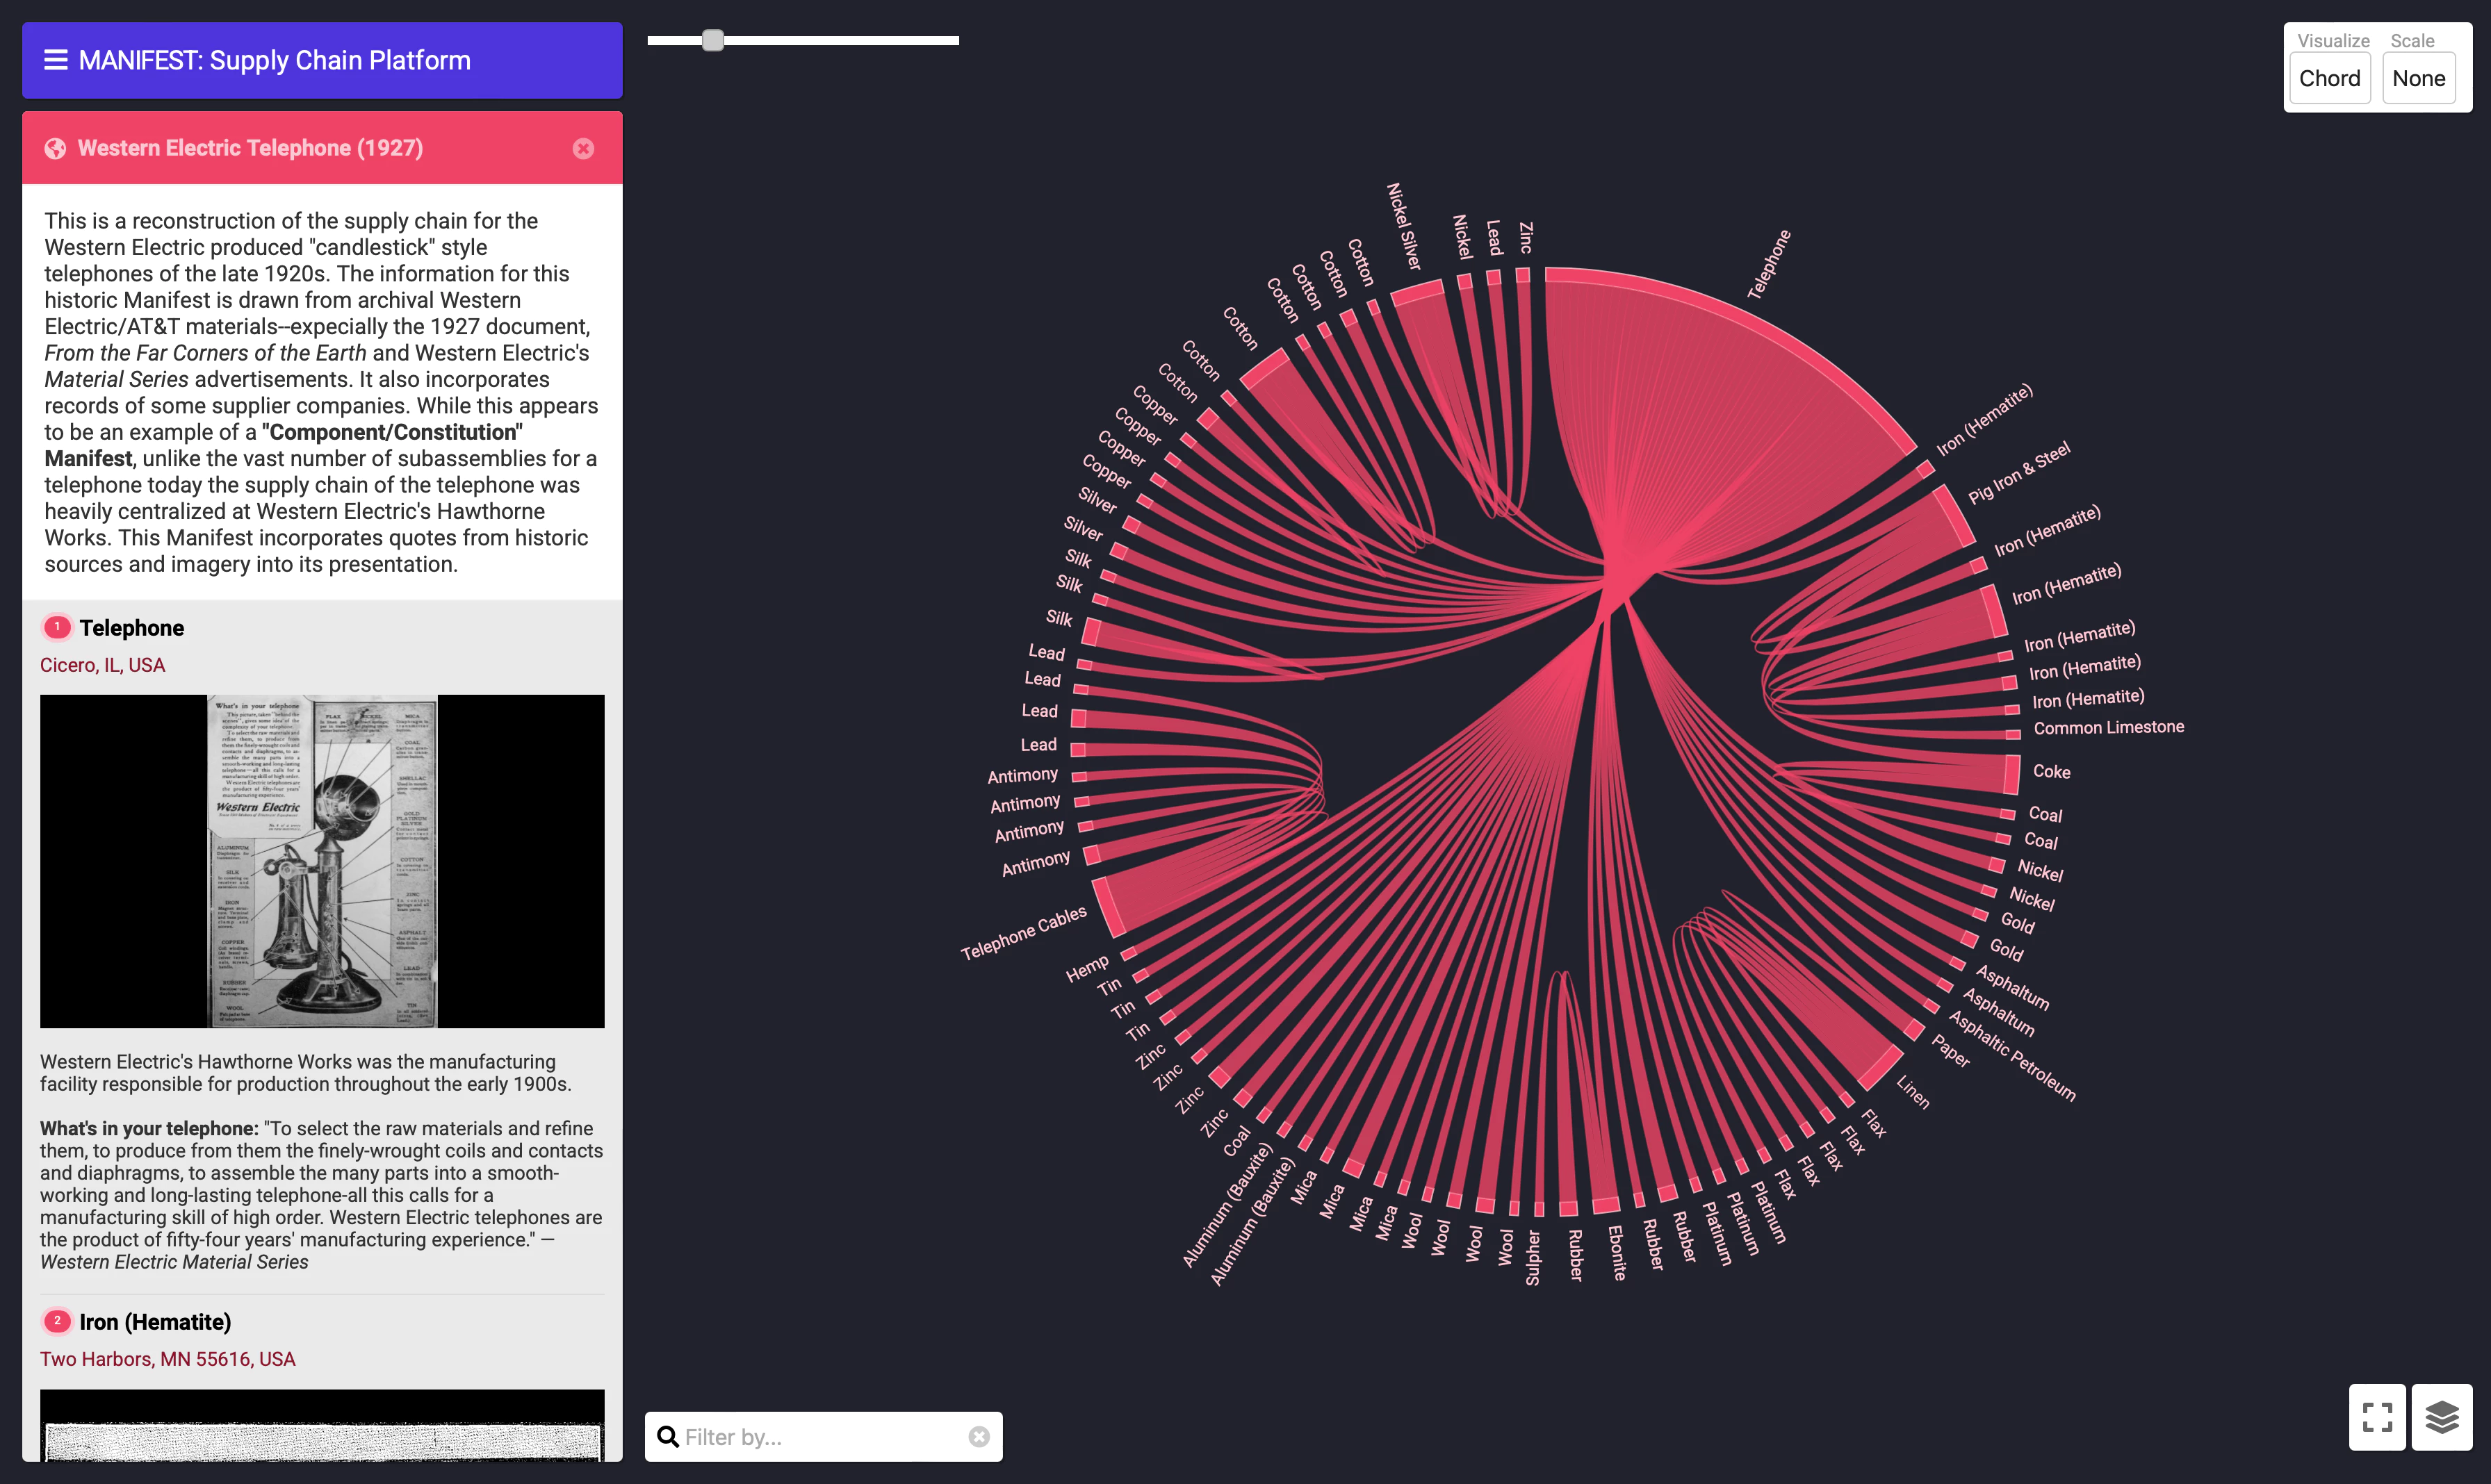Image resolution: width=2491 pixels, height=1484 pixels.
Task: Click the globe icon next to Western Electric Telephone
Action: pos(55,148)
